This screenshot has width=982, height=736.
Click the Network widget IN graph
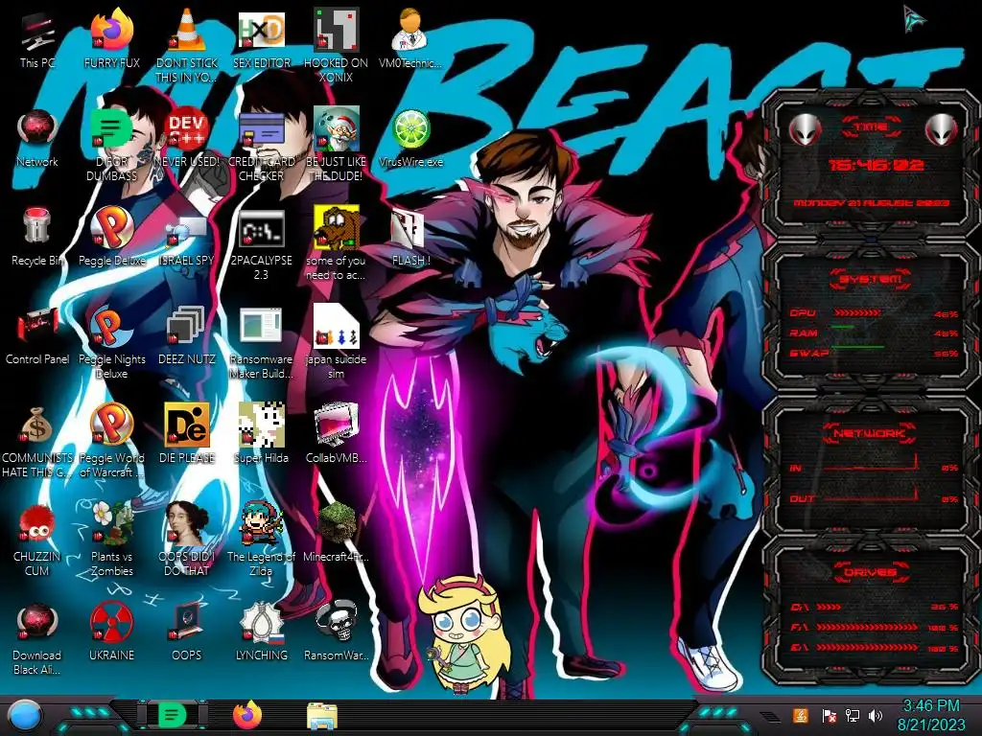[870, 463]
